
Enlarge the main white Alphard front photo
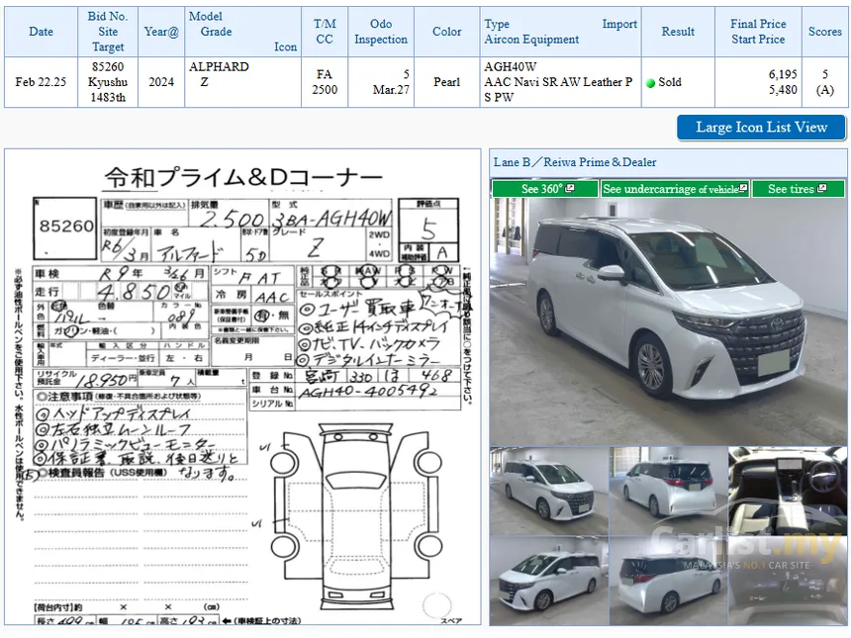[x=668, y=321]
